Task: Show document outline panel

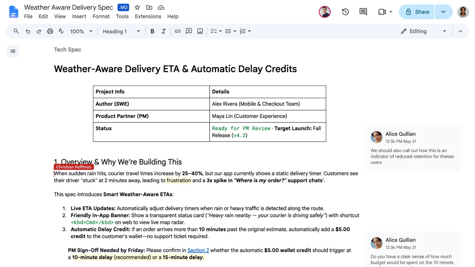Action: coord(12,51)
